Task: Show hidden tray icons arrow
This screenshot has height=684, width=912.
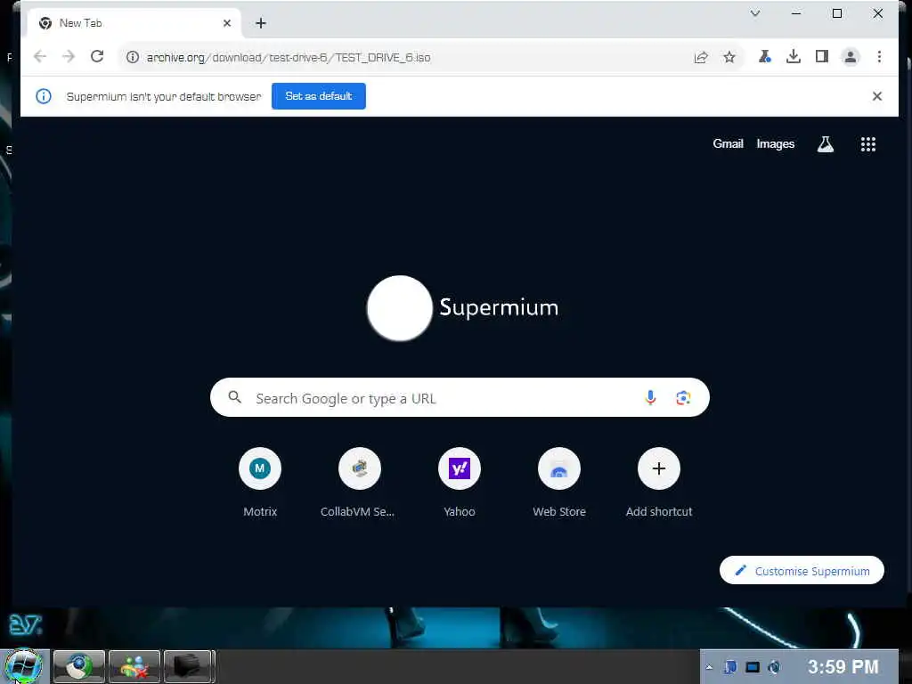Action: tap(710, 667)
